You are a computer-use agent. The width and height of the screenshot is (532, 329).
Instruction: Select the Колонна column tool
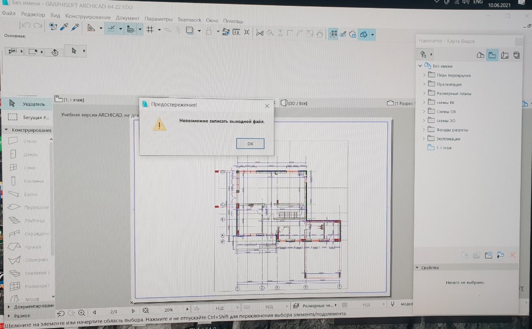(28, 181)
